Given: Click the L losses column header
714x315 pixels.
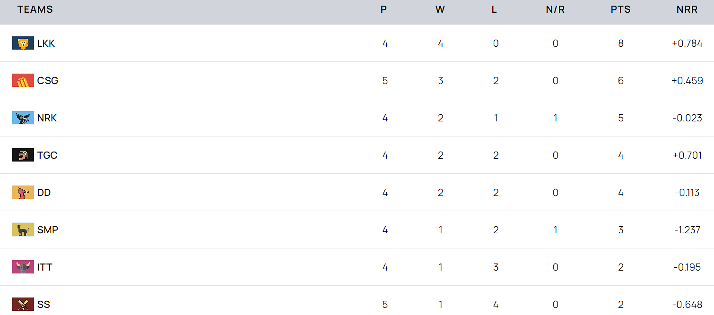Looking at the screenshot, I should pos(494,9).
